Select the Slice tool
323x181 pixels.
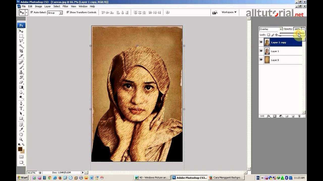click(x=21, y=56)
